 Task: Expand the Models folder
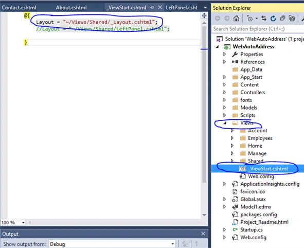(224, 108)
